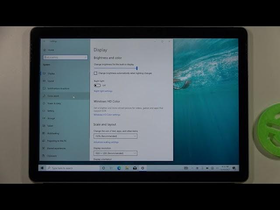Click the brightness slider thumb for built-in display
The width and height of the screenshot is (280, 210).
(137, 68)
